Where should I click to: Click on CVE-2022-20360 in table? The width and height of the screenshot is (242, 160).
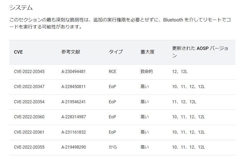pyautogui.click(x=29, y=117)
